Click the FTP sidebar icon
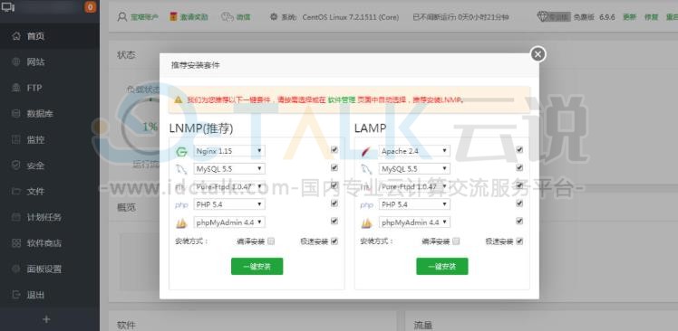 click(16, 88)
